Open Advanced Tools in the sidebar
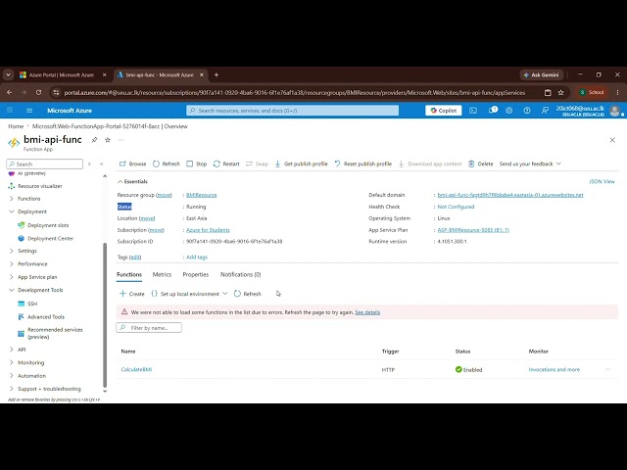The height and width of the screenshot is (470, 627). coord(41,317)
